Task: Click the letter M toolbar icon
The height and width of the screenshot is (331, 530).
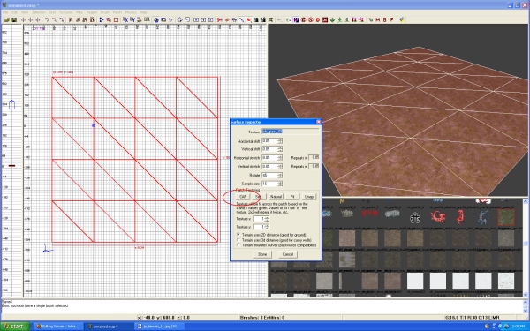Action: point(378,20)
